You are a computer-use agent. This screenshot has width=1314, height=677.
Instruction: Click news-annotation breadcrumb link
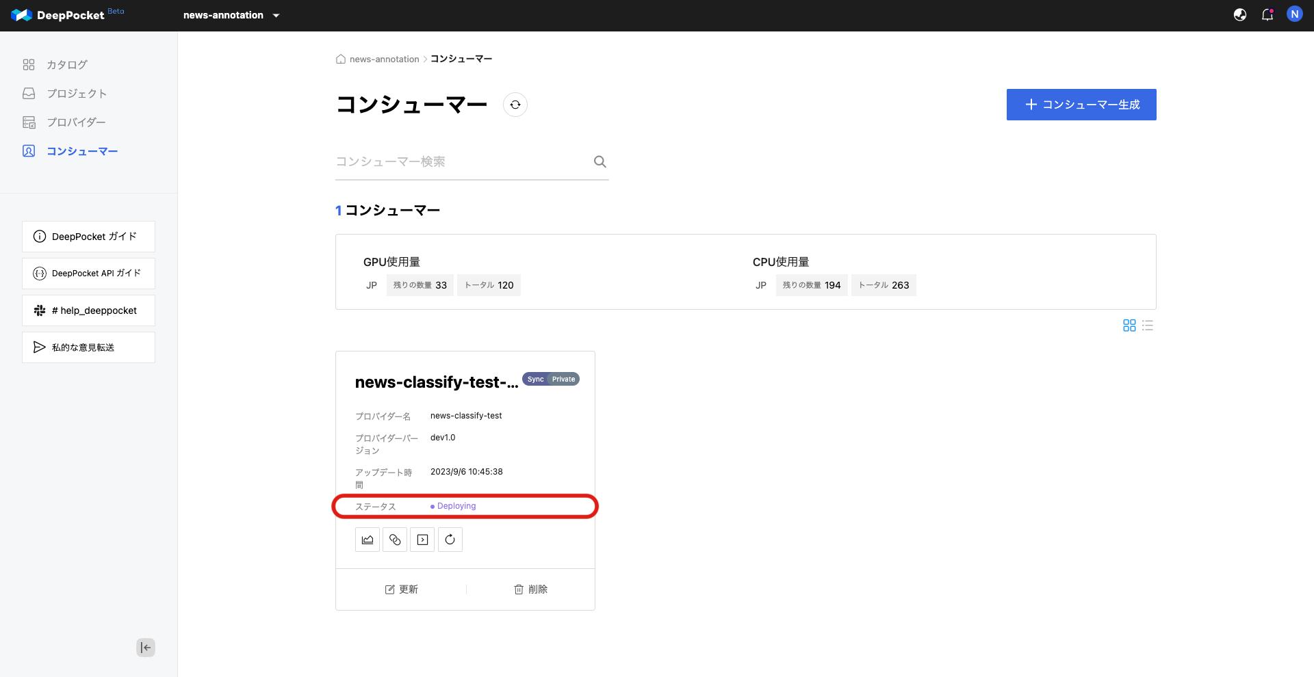click(x=384, y=59)
